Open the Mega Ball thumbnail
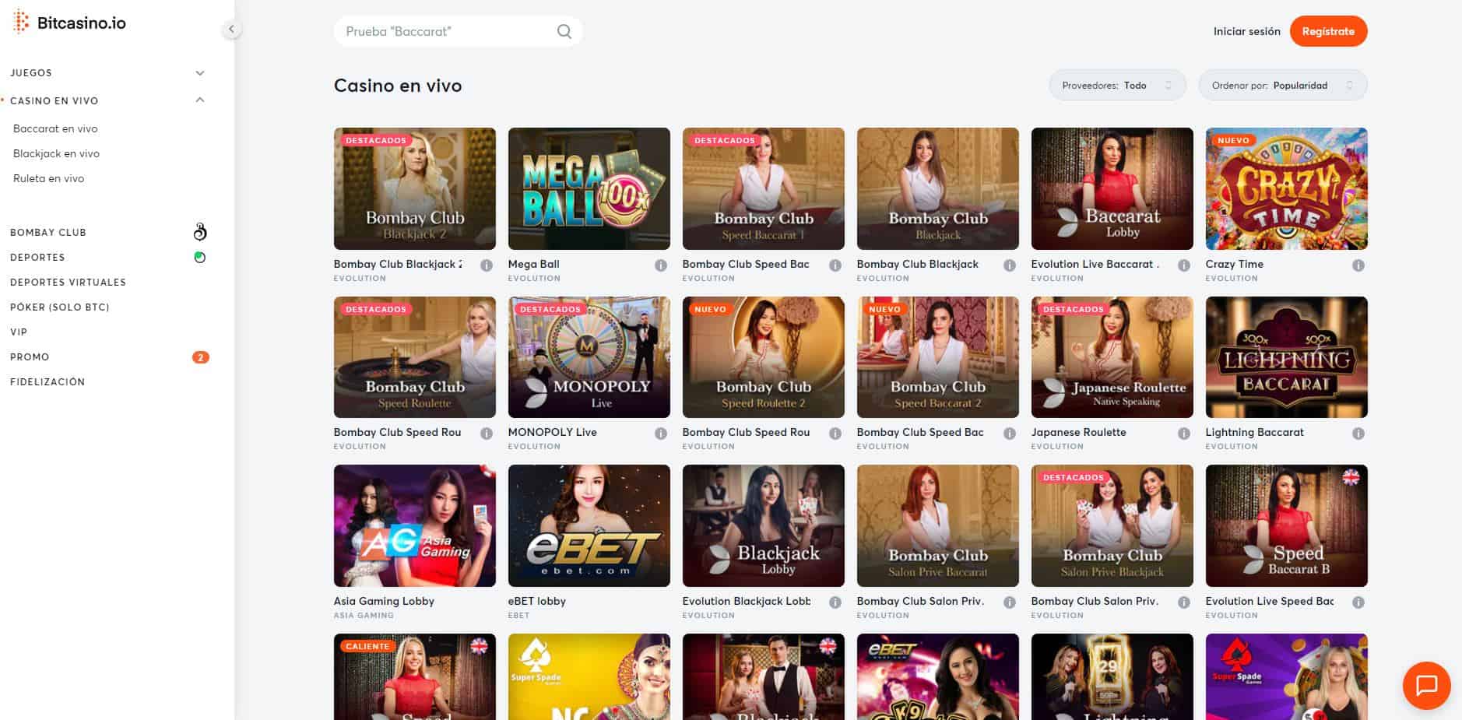Image resolution: width=1462 pixels, height=720 pixels. [x=589, y=188]
